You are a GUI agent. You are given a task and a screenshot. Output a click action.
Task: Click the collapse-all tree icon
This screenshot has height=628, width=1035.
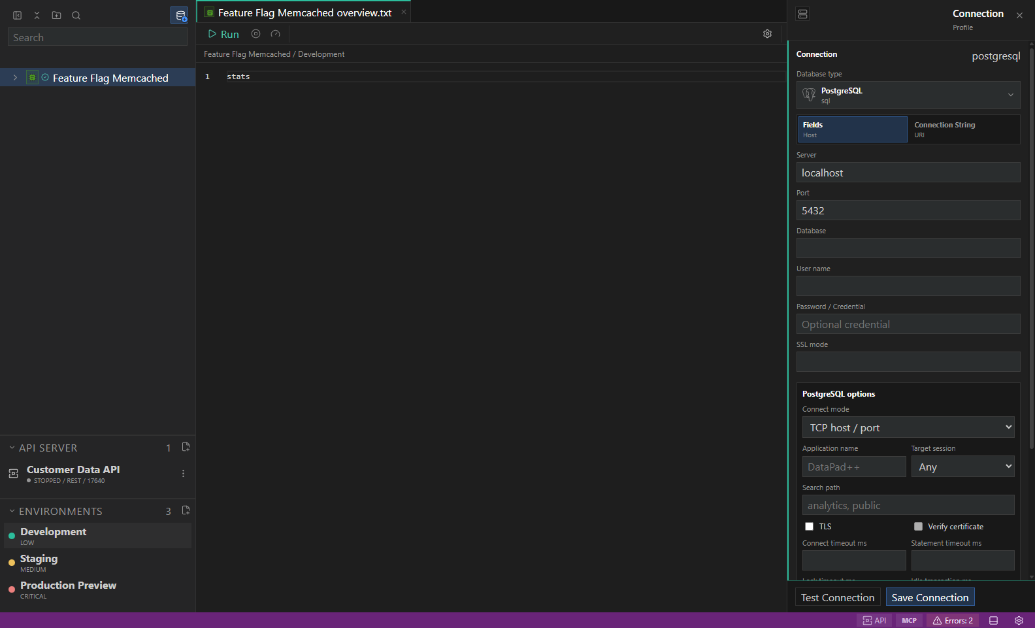tap(37, 15)
